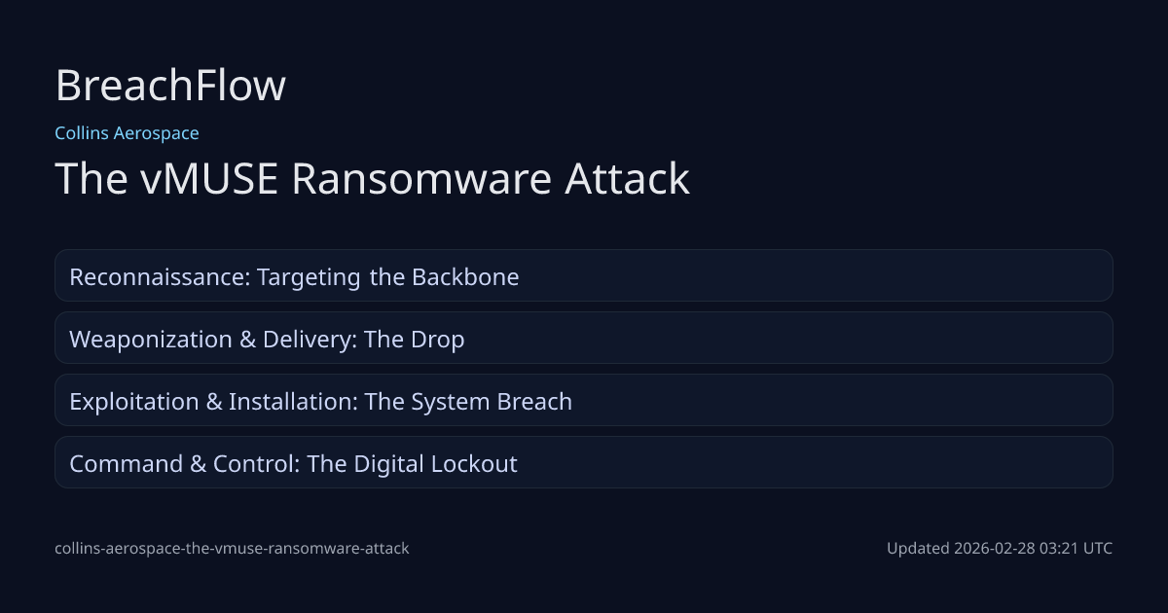Click the 03:21 UTC time text

pos(1076,549)
